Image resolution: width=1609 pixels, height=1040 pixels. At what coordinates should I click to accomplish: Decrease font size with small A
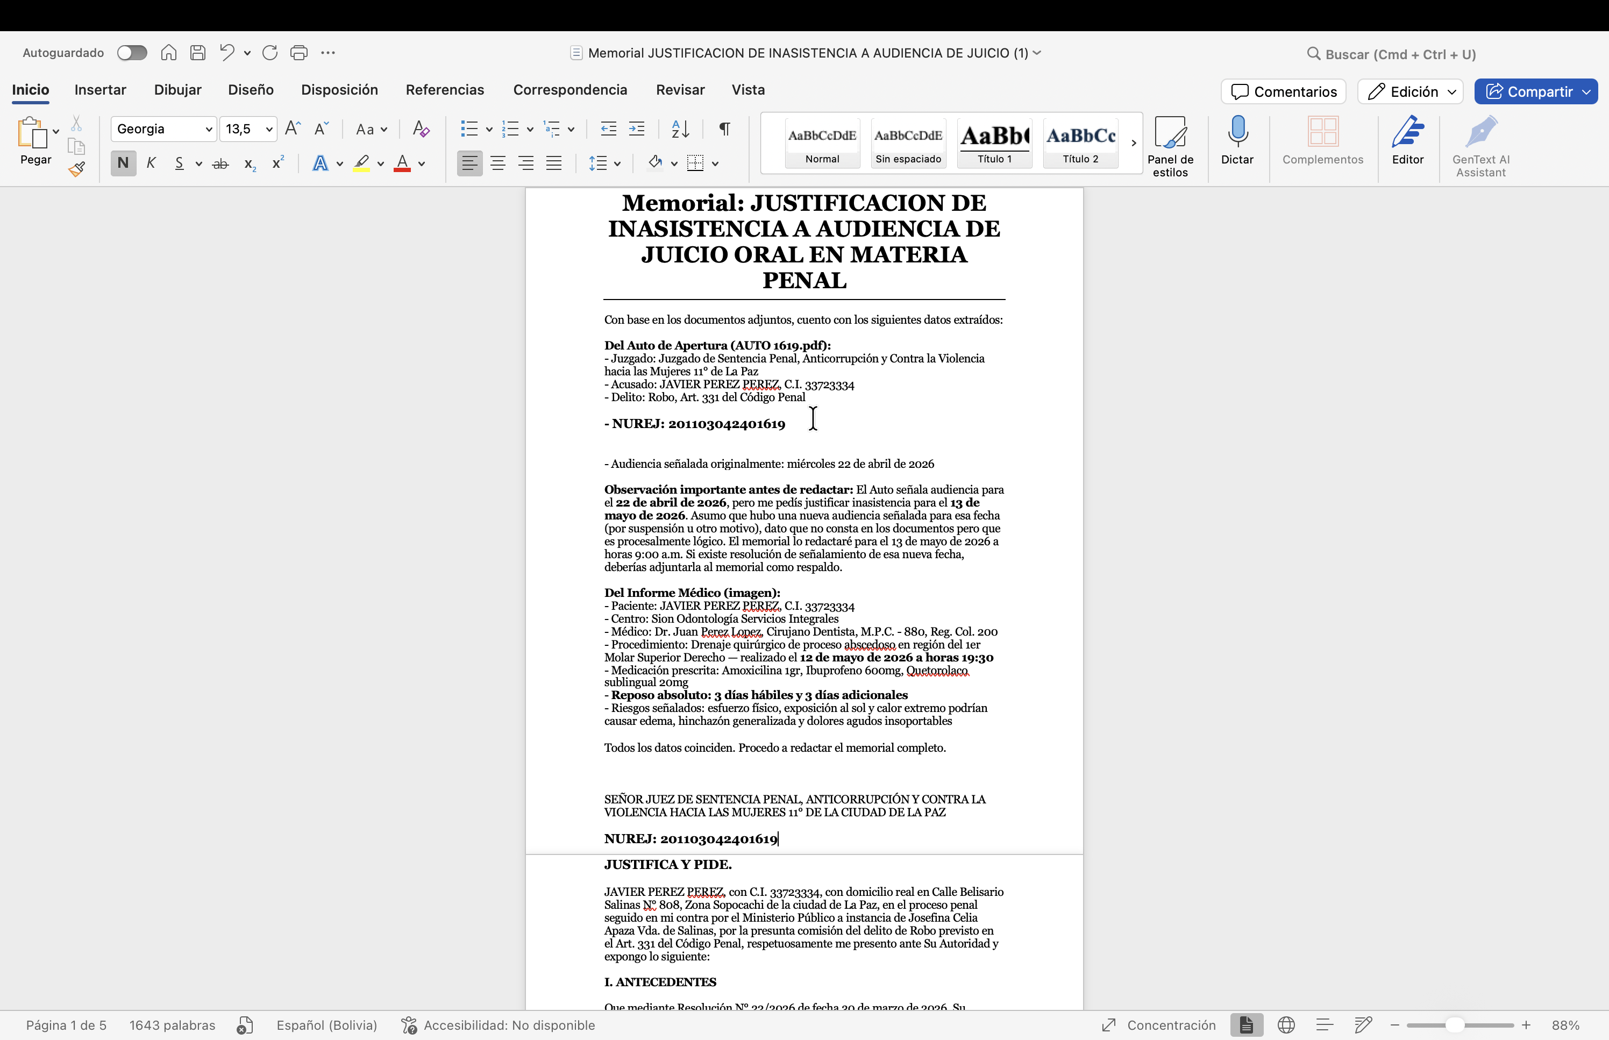pyautogui.click(x=322, y=129)
